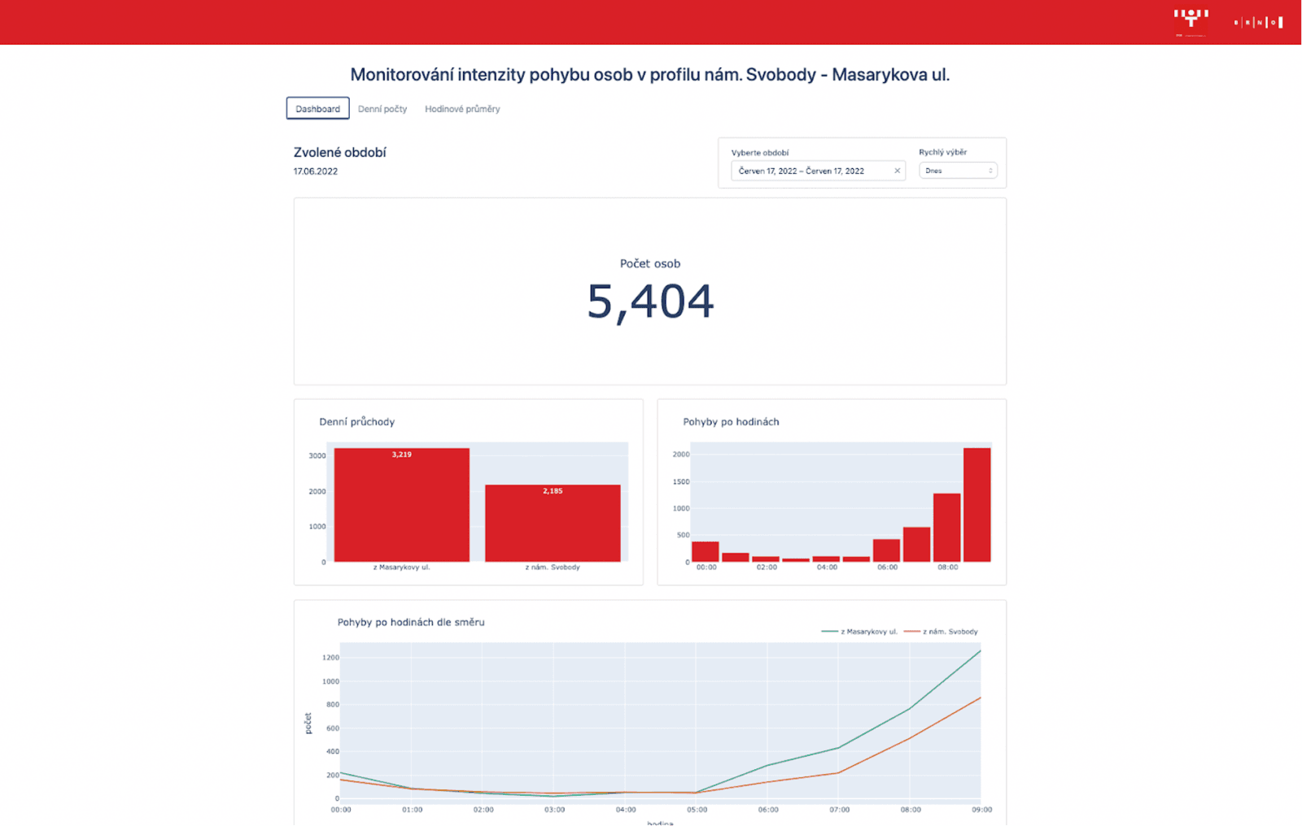Switch to the Hodinové průměry tab
The image size is (1302, 826).
tap(462, 109)
